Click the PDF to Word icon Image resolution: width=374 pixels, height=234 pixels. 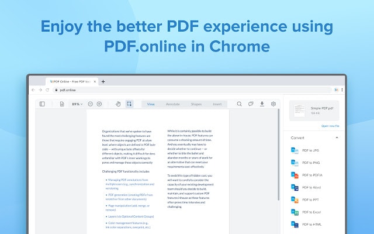point(295,187)
